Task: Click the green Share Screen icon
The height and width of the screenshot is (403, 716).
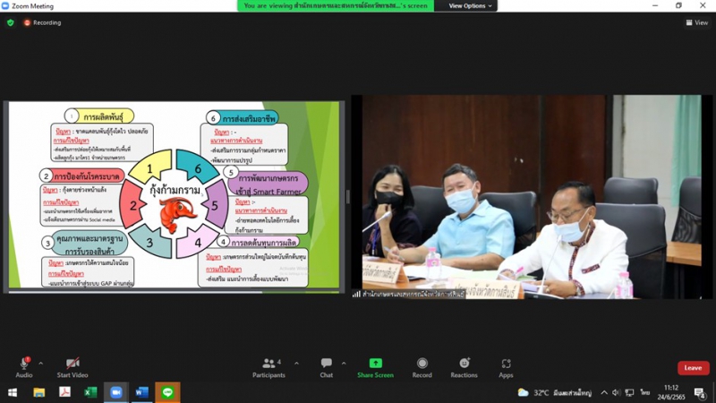Action: (x=375, y=364)
